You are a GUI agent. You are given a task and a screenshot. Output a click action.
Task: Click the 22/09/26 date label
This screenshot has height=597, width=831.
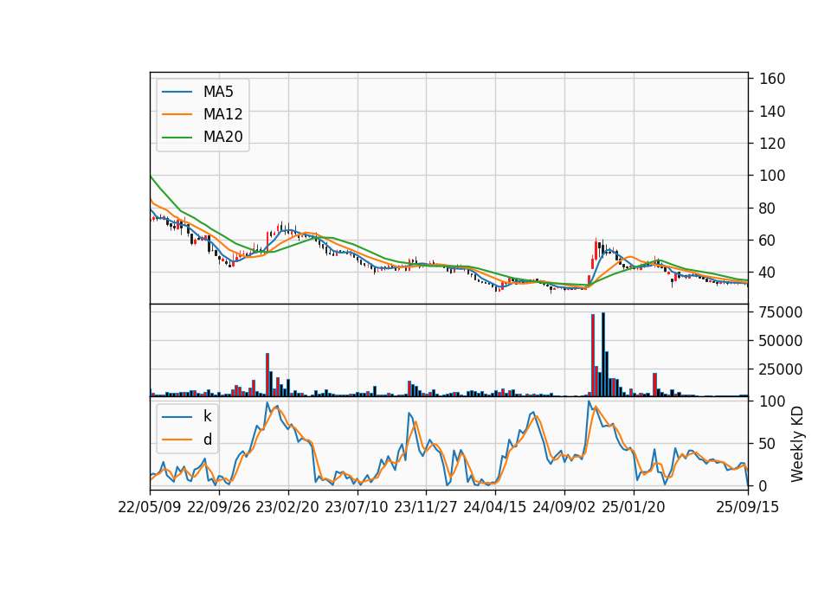[219, 507]
